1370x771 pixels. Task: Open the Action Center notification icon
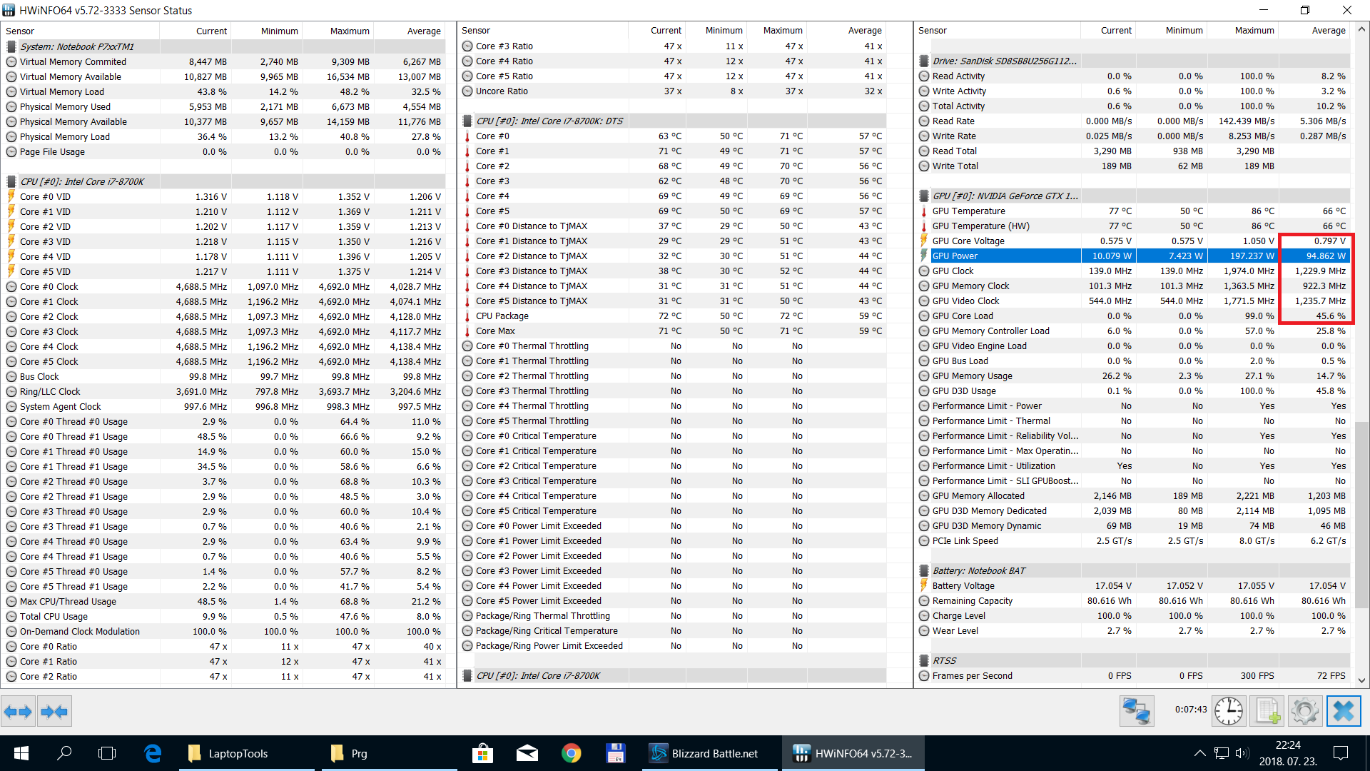pyautogui.click(x=1341, y=753)
